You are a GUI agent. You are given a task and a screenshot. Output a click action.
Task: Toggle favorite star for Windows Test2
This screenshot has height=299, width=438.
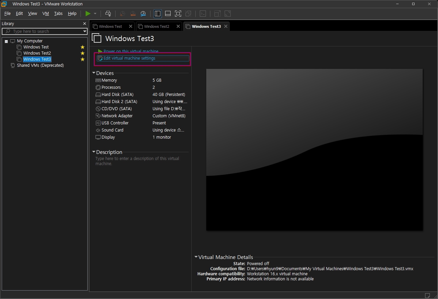[x=82, y=53]
